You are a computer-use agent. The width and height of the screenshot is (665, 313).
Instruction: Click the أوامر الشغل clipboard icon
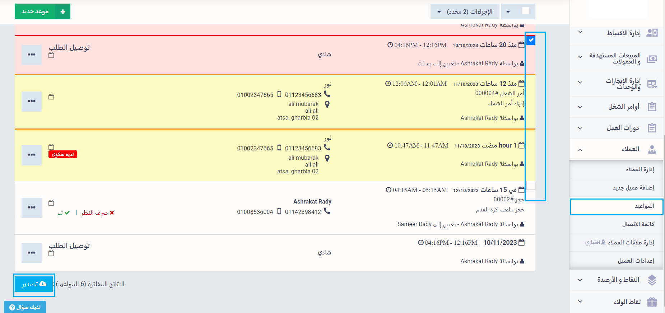point(652,107)
